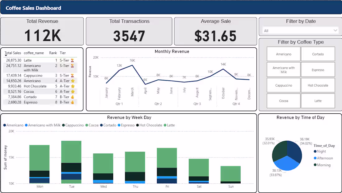The height and width of the screenshot is (193, 342).
Task: Select the 24,751.12 Total Sales cell
Action: tap(13, 65)
